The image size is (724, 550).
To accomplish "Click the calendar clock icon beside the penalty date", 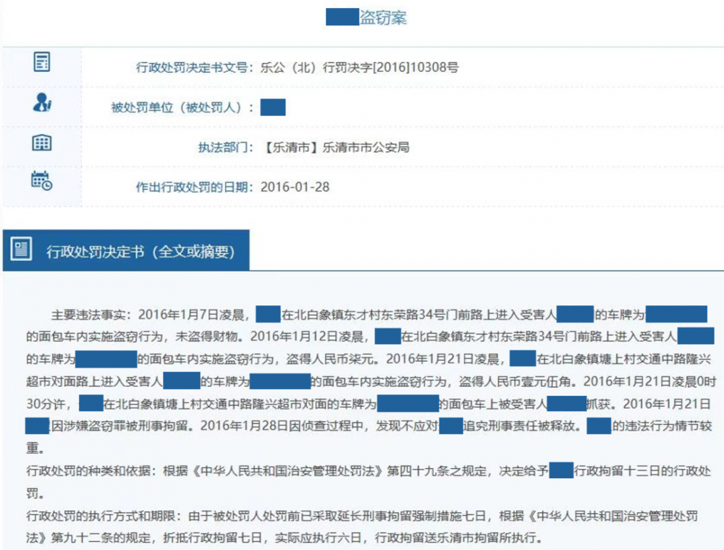I will tap(42, 180).
